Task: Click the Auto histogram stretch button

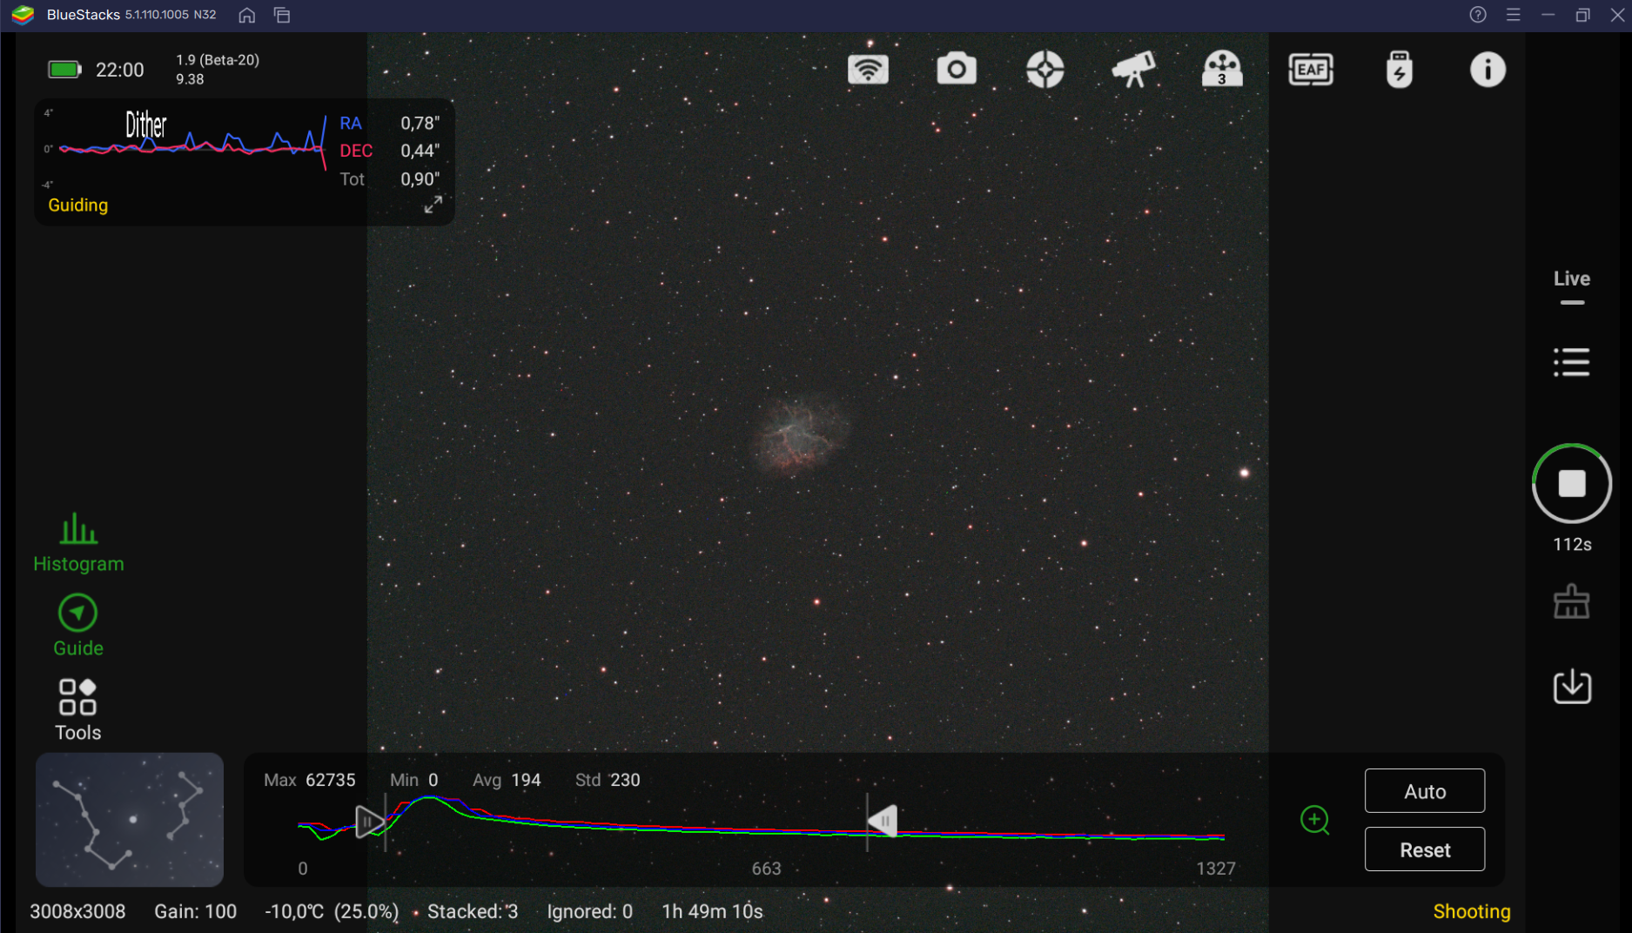Action: coord(1425,791)
